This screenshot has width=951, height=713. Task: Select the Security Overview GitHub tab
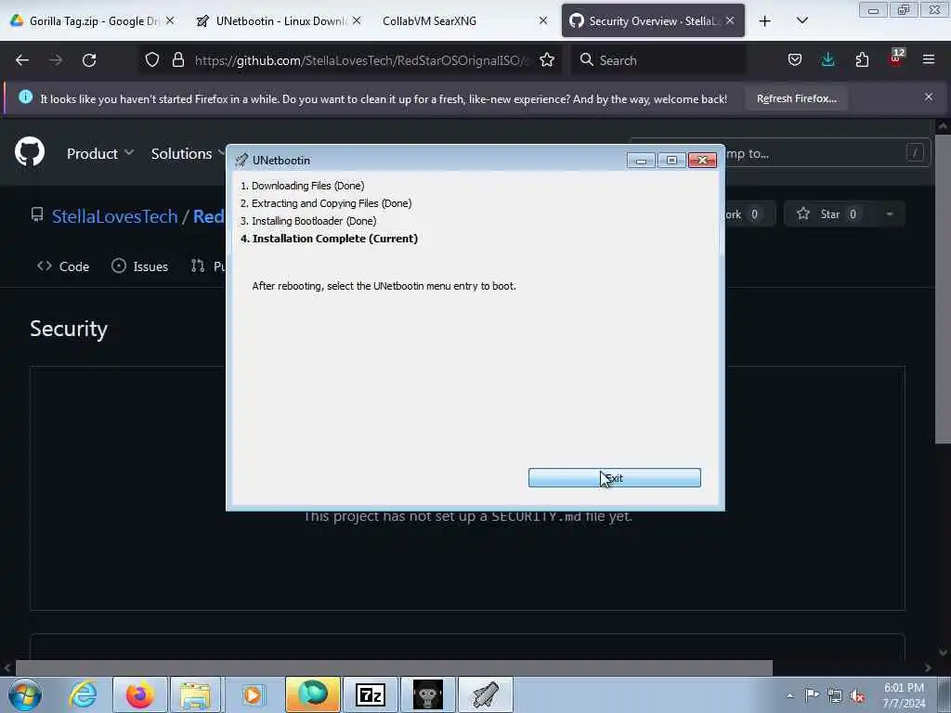coord(653,21)
